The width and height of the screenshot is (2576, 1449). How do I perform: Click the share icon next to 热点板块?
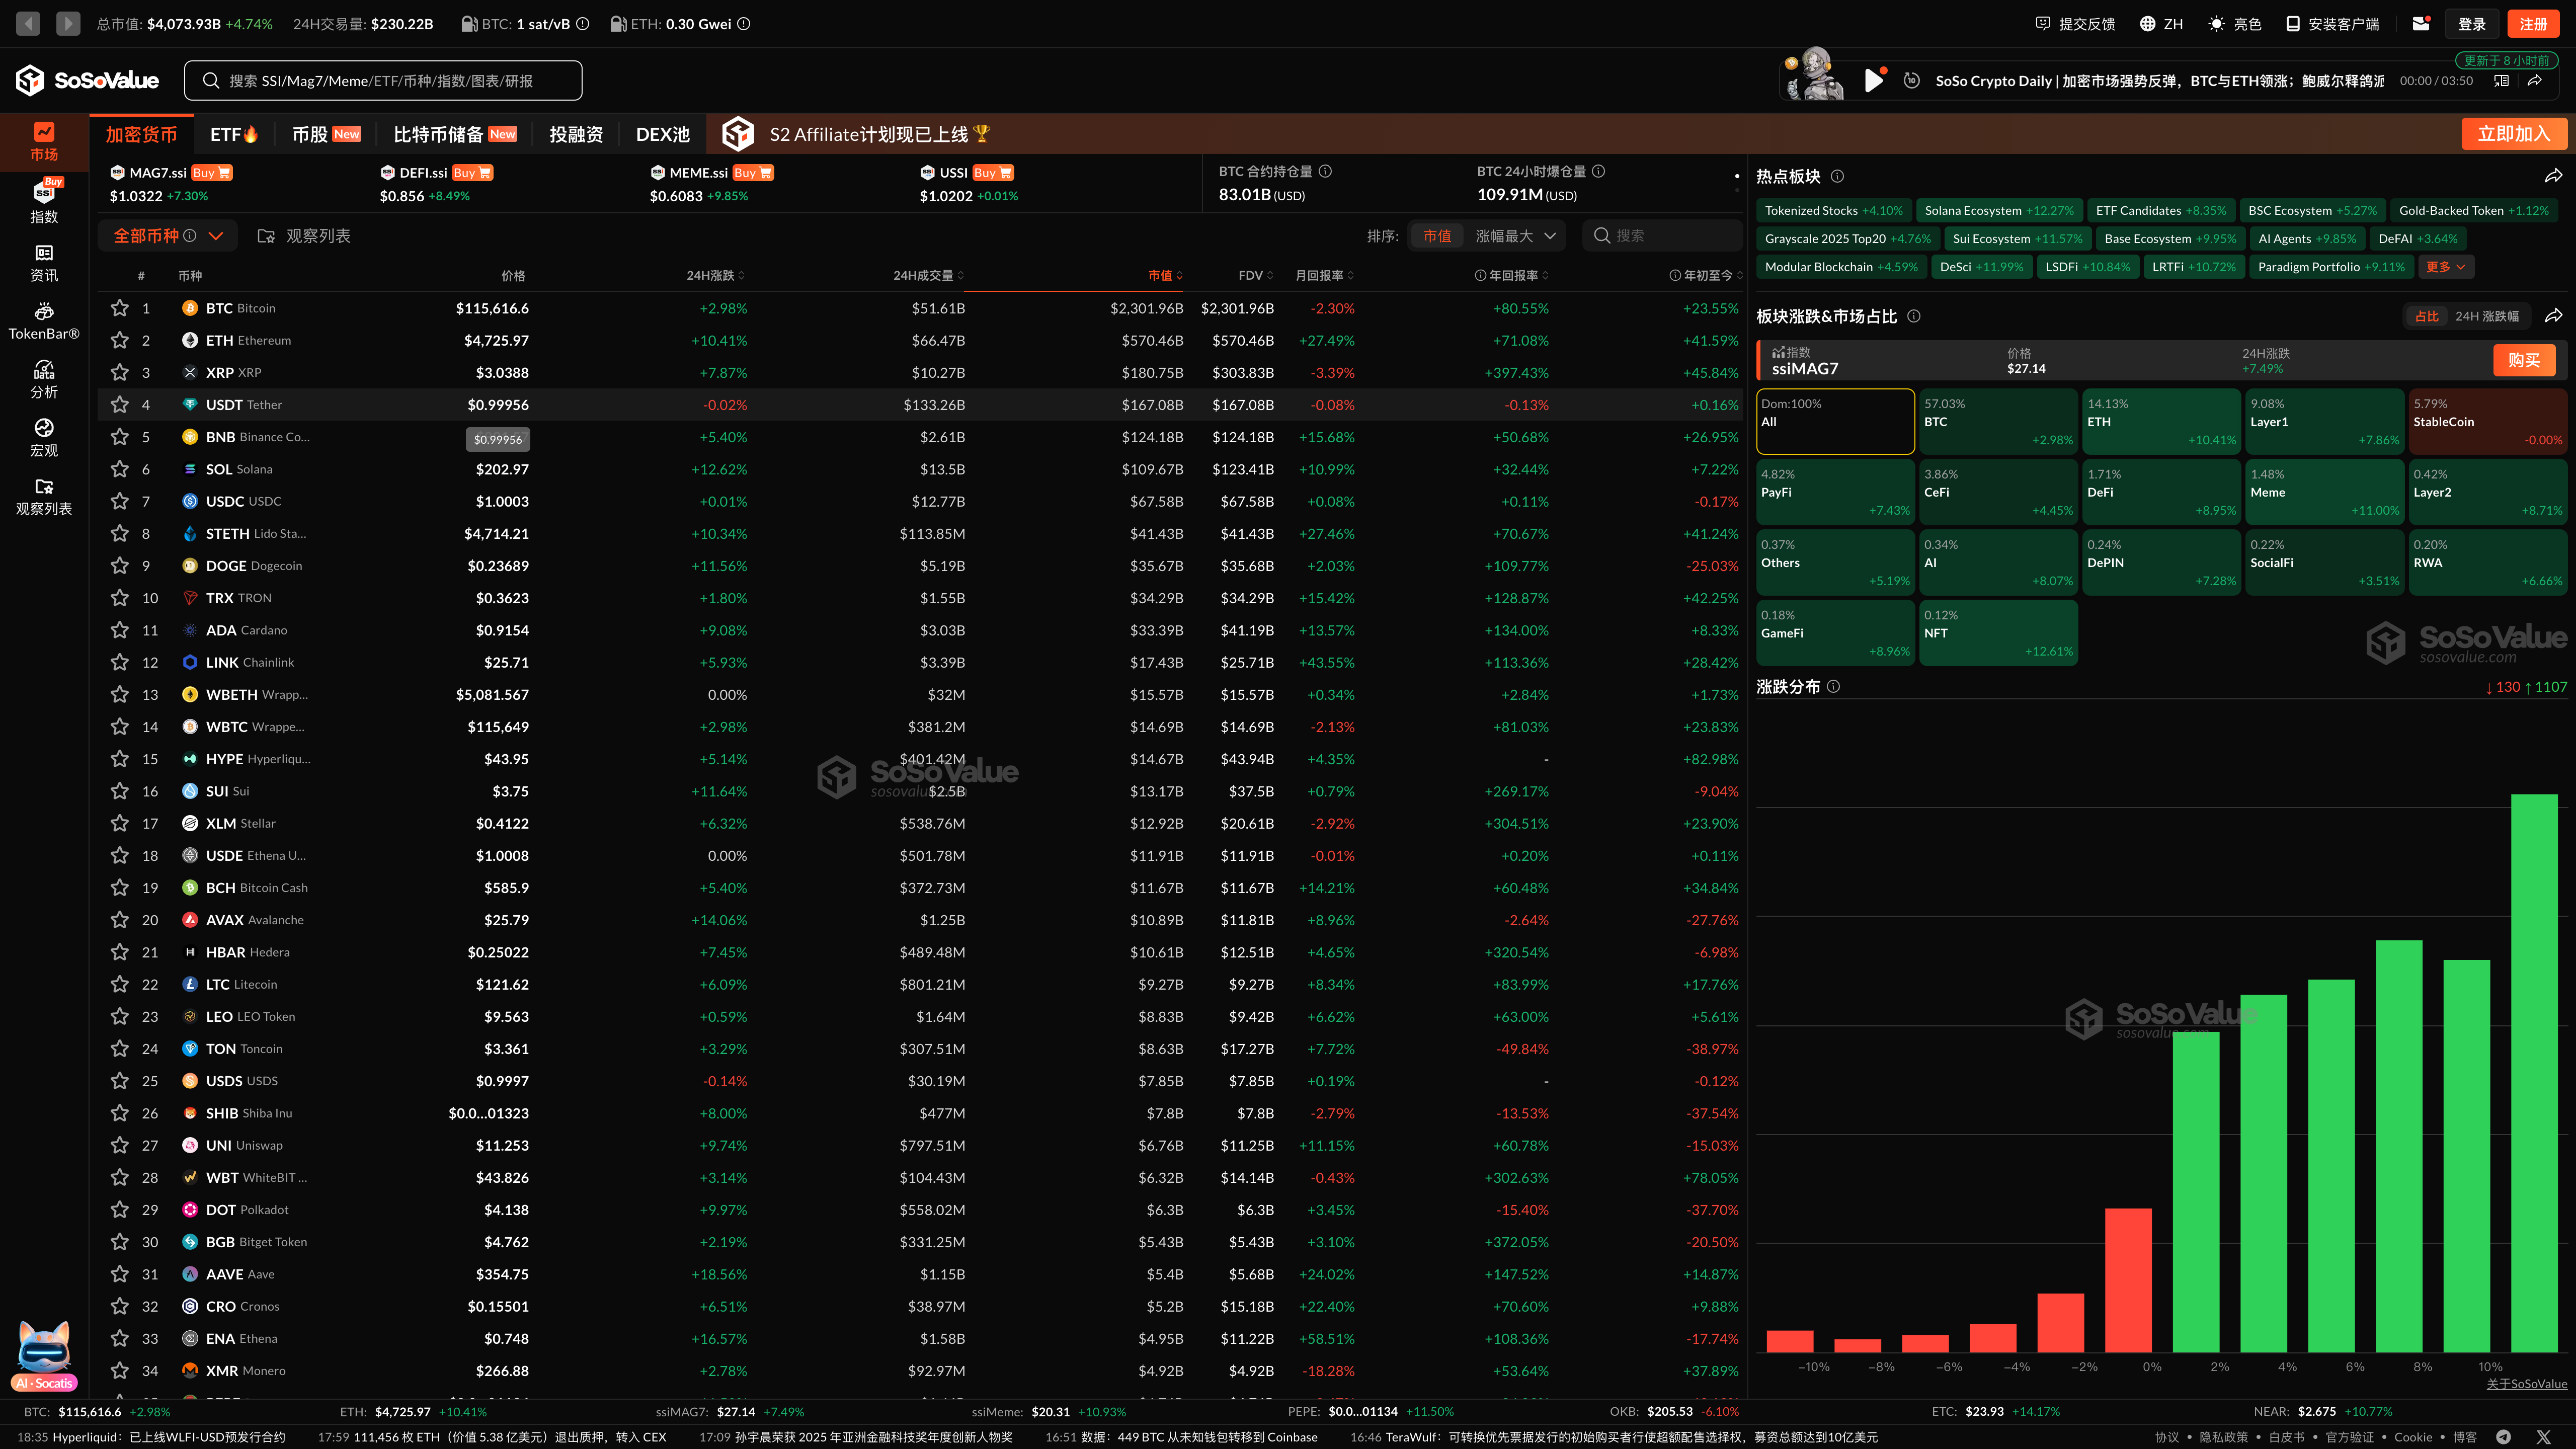(2553, 176)
